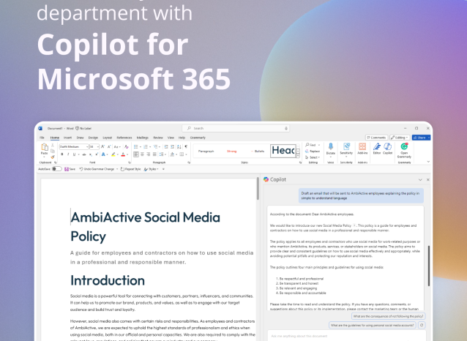Click the Save icon in quick access bar
This screenshot has height=341, width=467.
point(66,169)
